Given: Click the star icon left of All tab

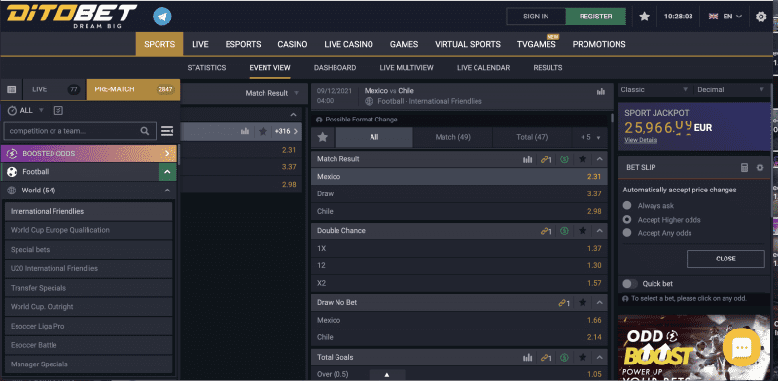Looking at the screenshot, I should tap(323, 137).
